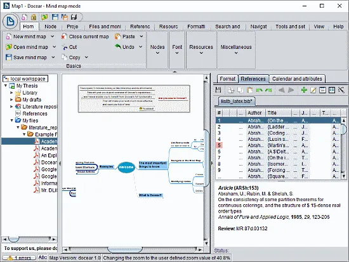
Task: Expand the Nodes ribbon group
Action: pyautogui.click(x=157, y=50)
